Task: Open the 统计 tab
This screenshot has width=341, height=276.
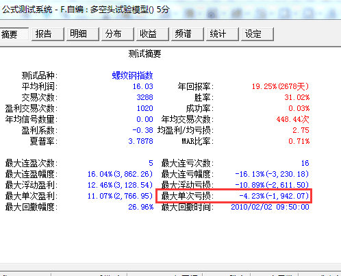Action: coord(223,34)
